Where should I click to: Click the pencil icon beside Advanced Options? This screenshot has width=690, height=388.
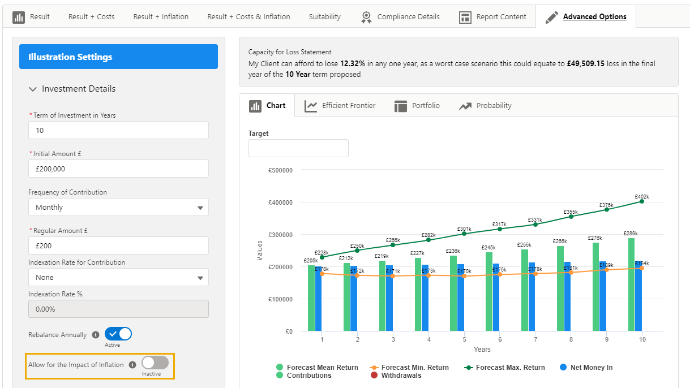tap(551, 17)
